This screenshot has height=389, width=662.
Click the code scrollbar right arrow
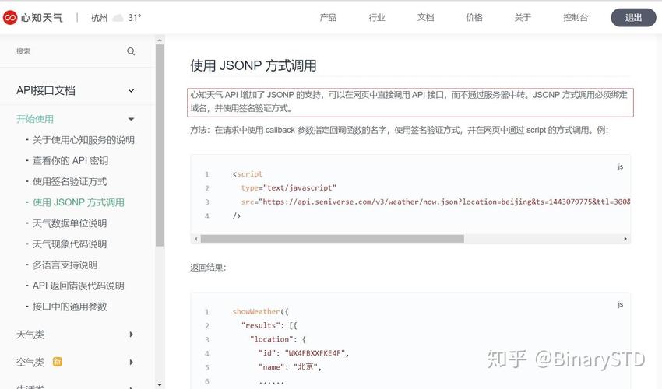[625, 239]
